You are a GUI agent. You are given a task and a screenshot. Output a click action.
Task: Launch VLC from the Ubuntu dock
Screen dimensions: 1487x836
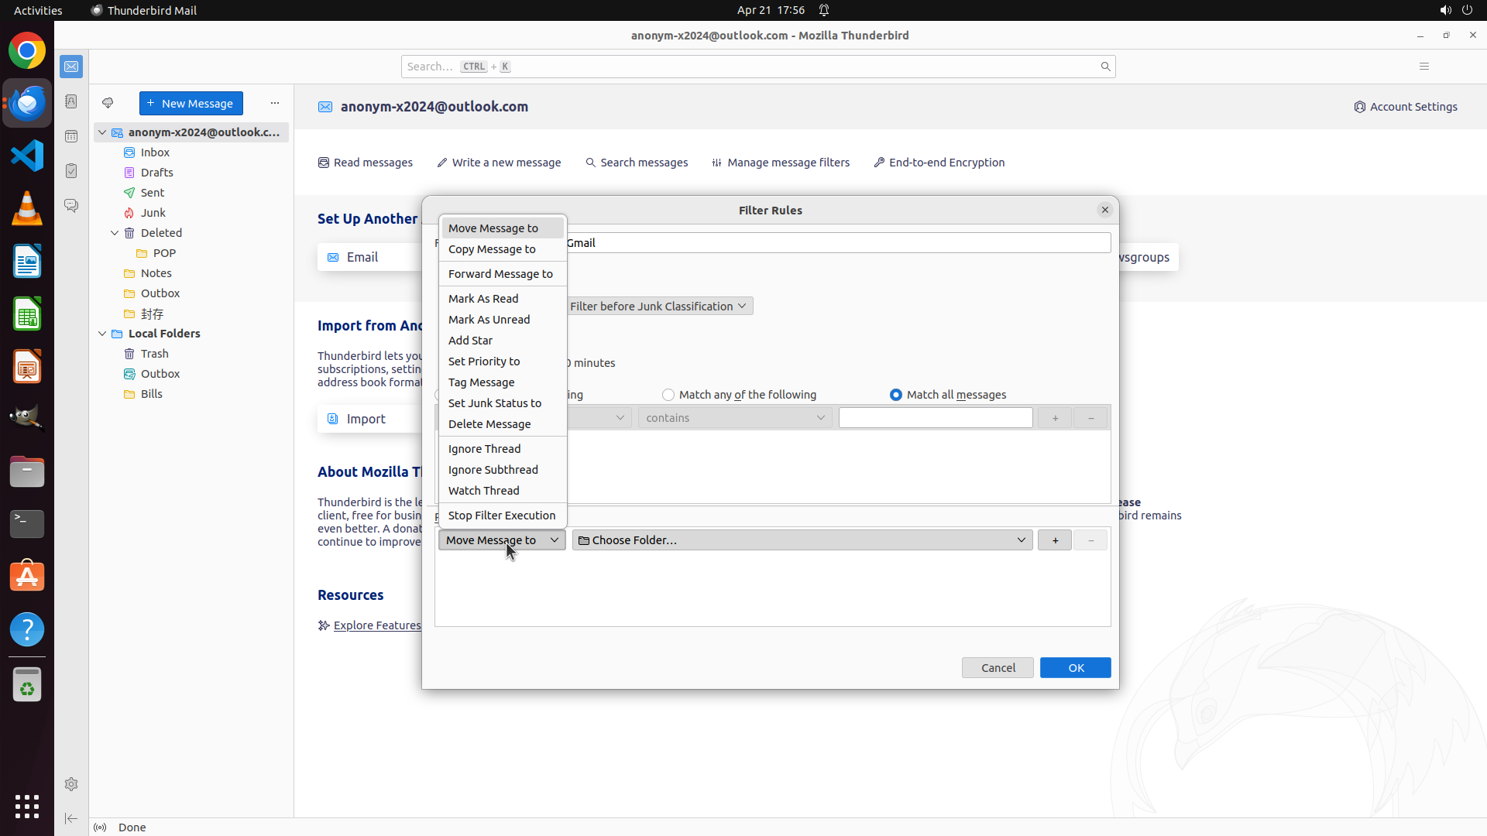coord(27,209)
